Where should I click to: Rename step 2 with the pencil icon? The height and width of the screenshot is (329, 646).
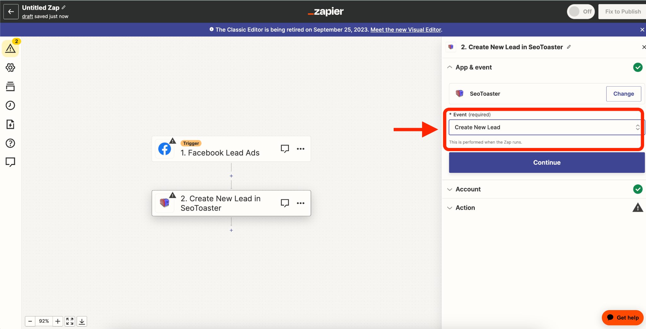(x=569, y=47)
